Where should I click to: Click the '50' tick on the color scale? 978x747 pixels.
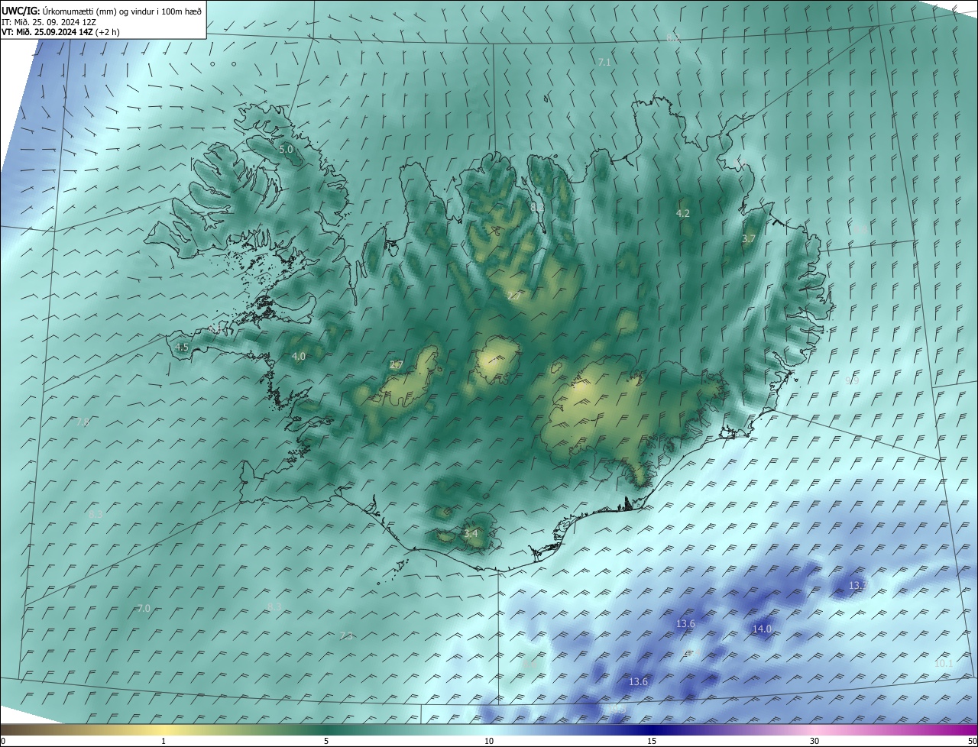tap(972, 741)
